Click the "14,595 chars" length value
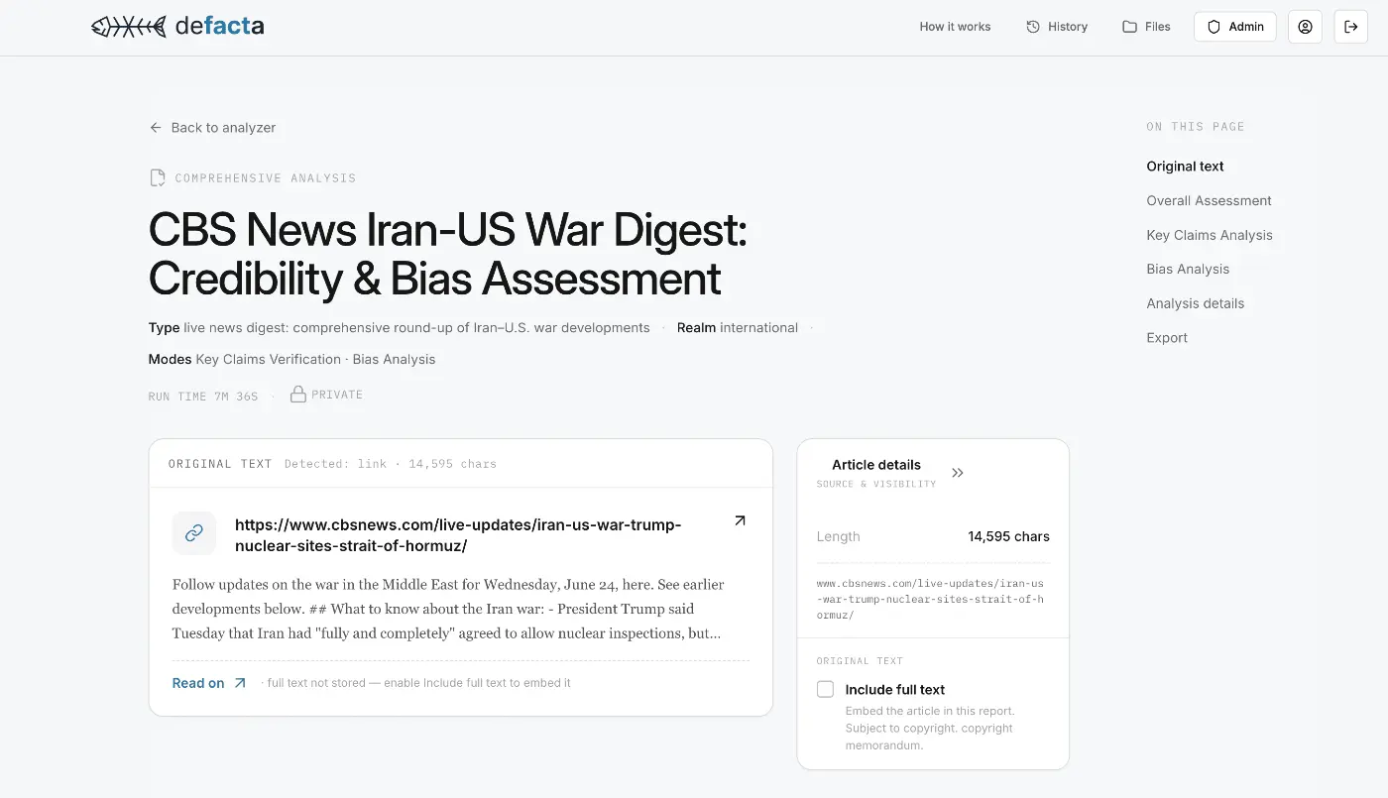Viewport: 1388px width, 798px height. click(1008, 536)
